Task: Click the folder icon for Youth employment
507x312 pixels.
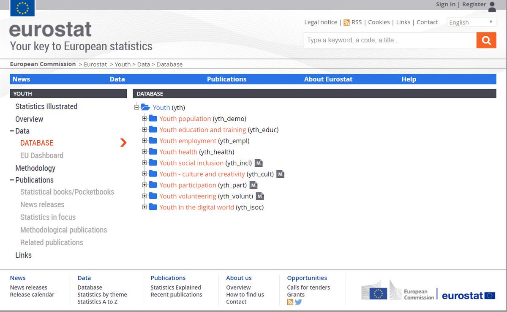Action: point(153,141)
